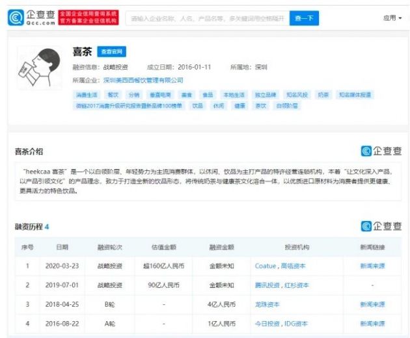
Task: Click the 查看官网 button next to 喜茶
Action: click(x=112, y=52)
